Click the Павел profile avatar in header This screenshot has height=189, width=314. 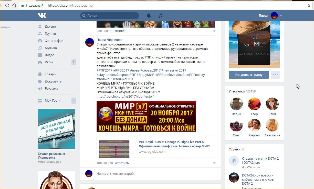coord(274,16)
